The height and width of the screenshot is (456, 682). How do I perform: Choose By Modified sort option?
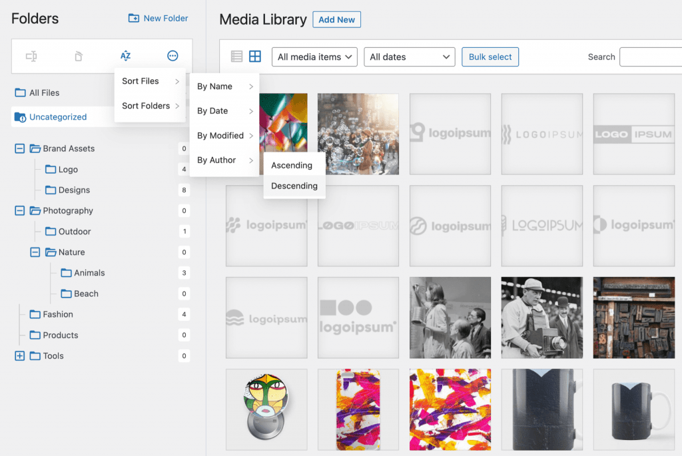(224, 136)
